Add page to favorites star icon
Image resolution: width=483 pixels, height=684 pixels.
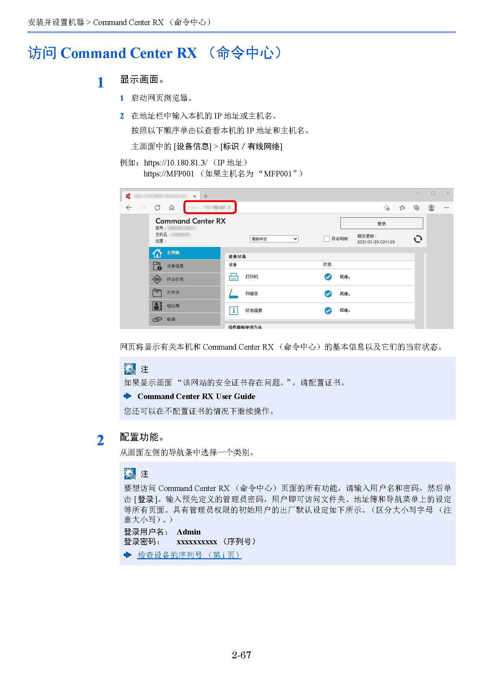tap(387, 208)
